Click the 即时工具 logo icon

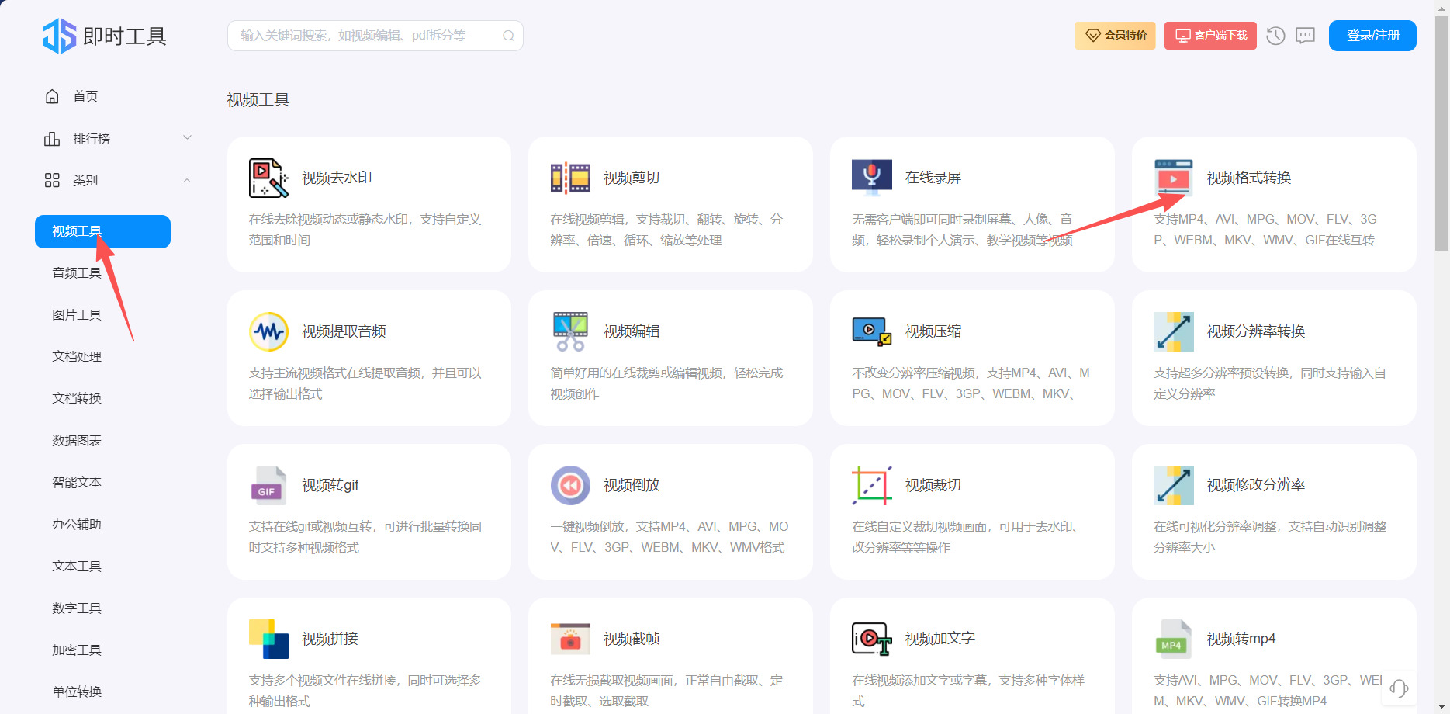(60, 36)
